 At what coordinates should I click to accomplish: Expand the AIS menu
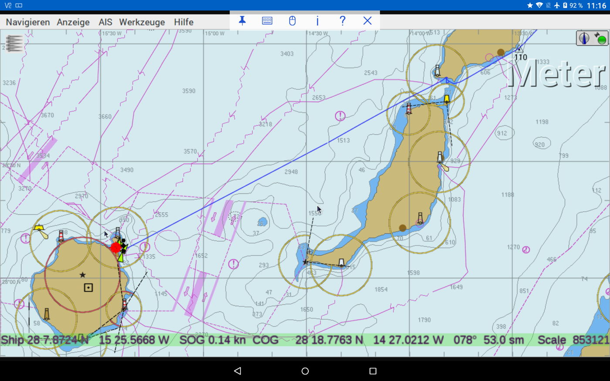pyautogui.click(x=105, y=22)
